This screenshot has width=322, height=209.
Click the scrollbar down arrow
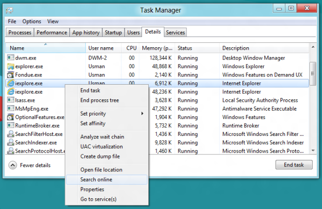[313, 151]
